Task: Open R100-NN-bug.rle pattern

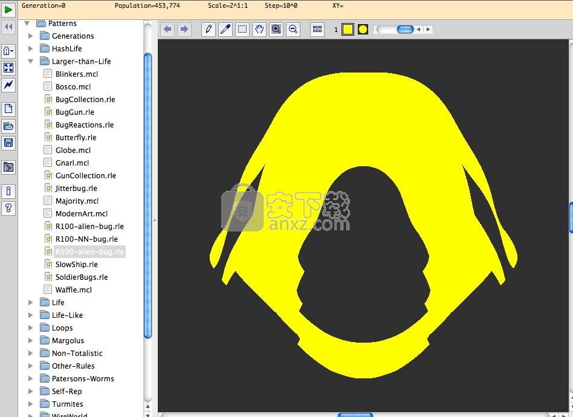Action: click(86, 239)
